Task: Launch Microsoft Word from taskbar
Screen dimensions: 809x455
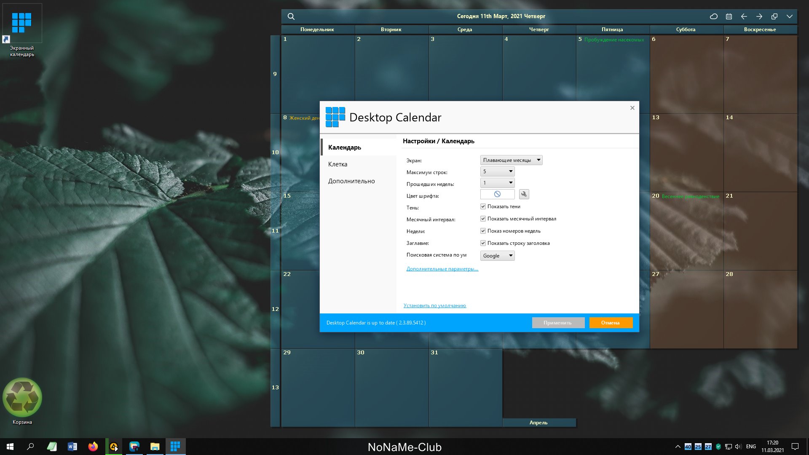Action: (72, 447)
